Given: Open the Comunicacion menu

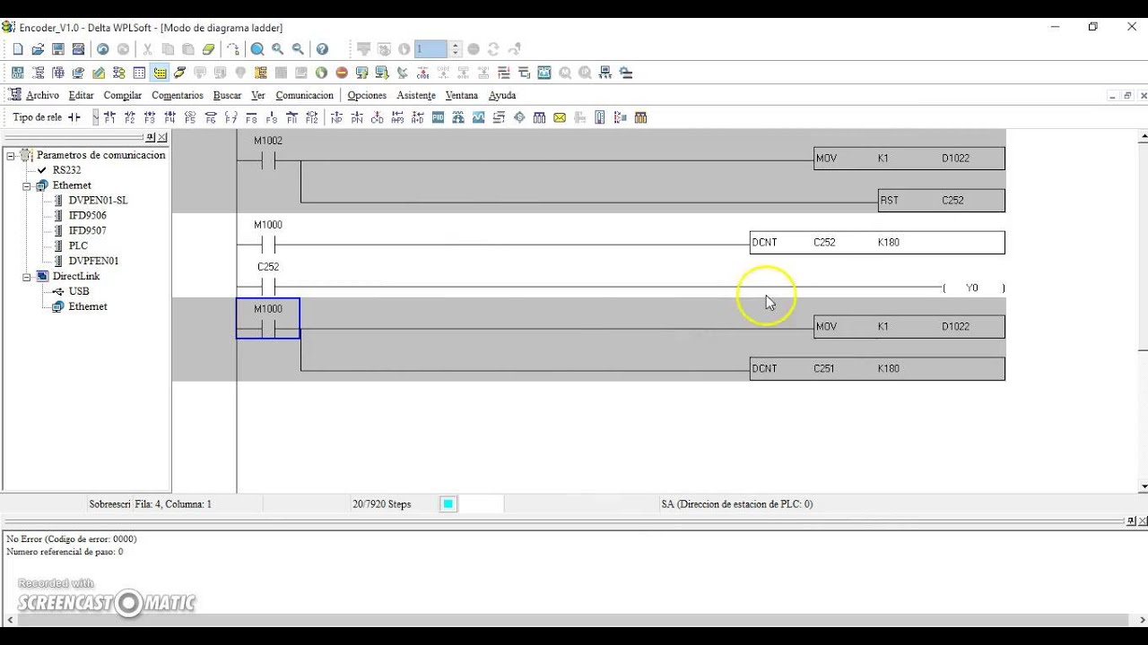Looking at the screenshot, I should 304,95.
